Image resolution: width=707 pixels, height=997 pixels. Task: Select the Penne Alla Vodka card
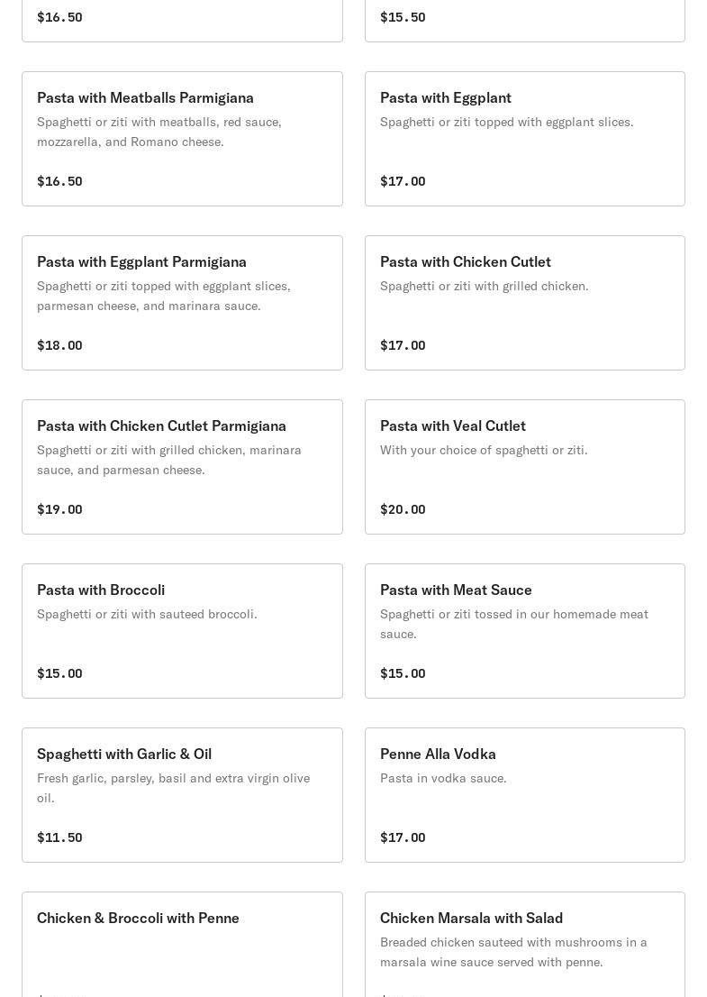524,795
